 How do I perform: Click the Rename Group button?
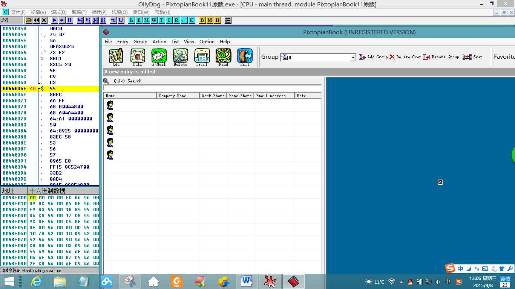441,57
